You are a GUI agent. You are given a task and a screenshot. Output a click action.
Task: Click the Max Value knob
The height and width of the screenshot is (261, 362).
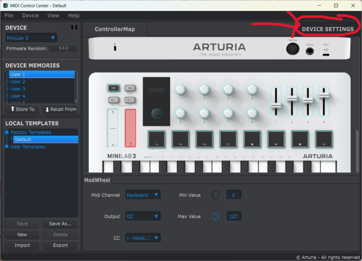click(215, 216)
